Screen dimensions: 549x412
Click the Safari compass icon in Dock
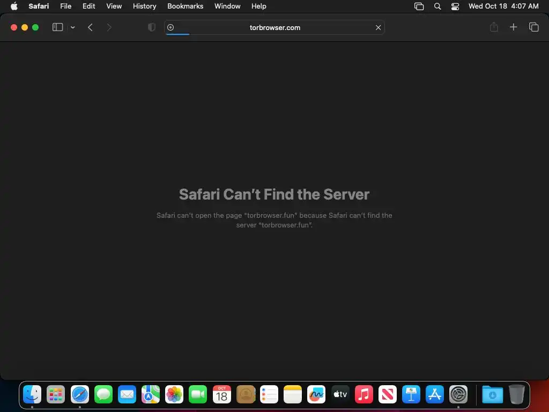[x=80, y=394]
